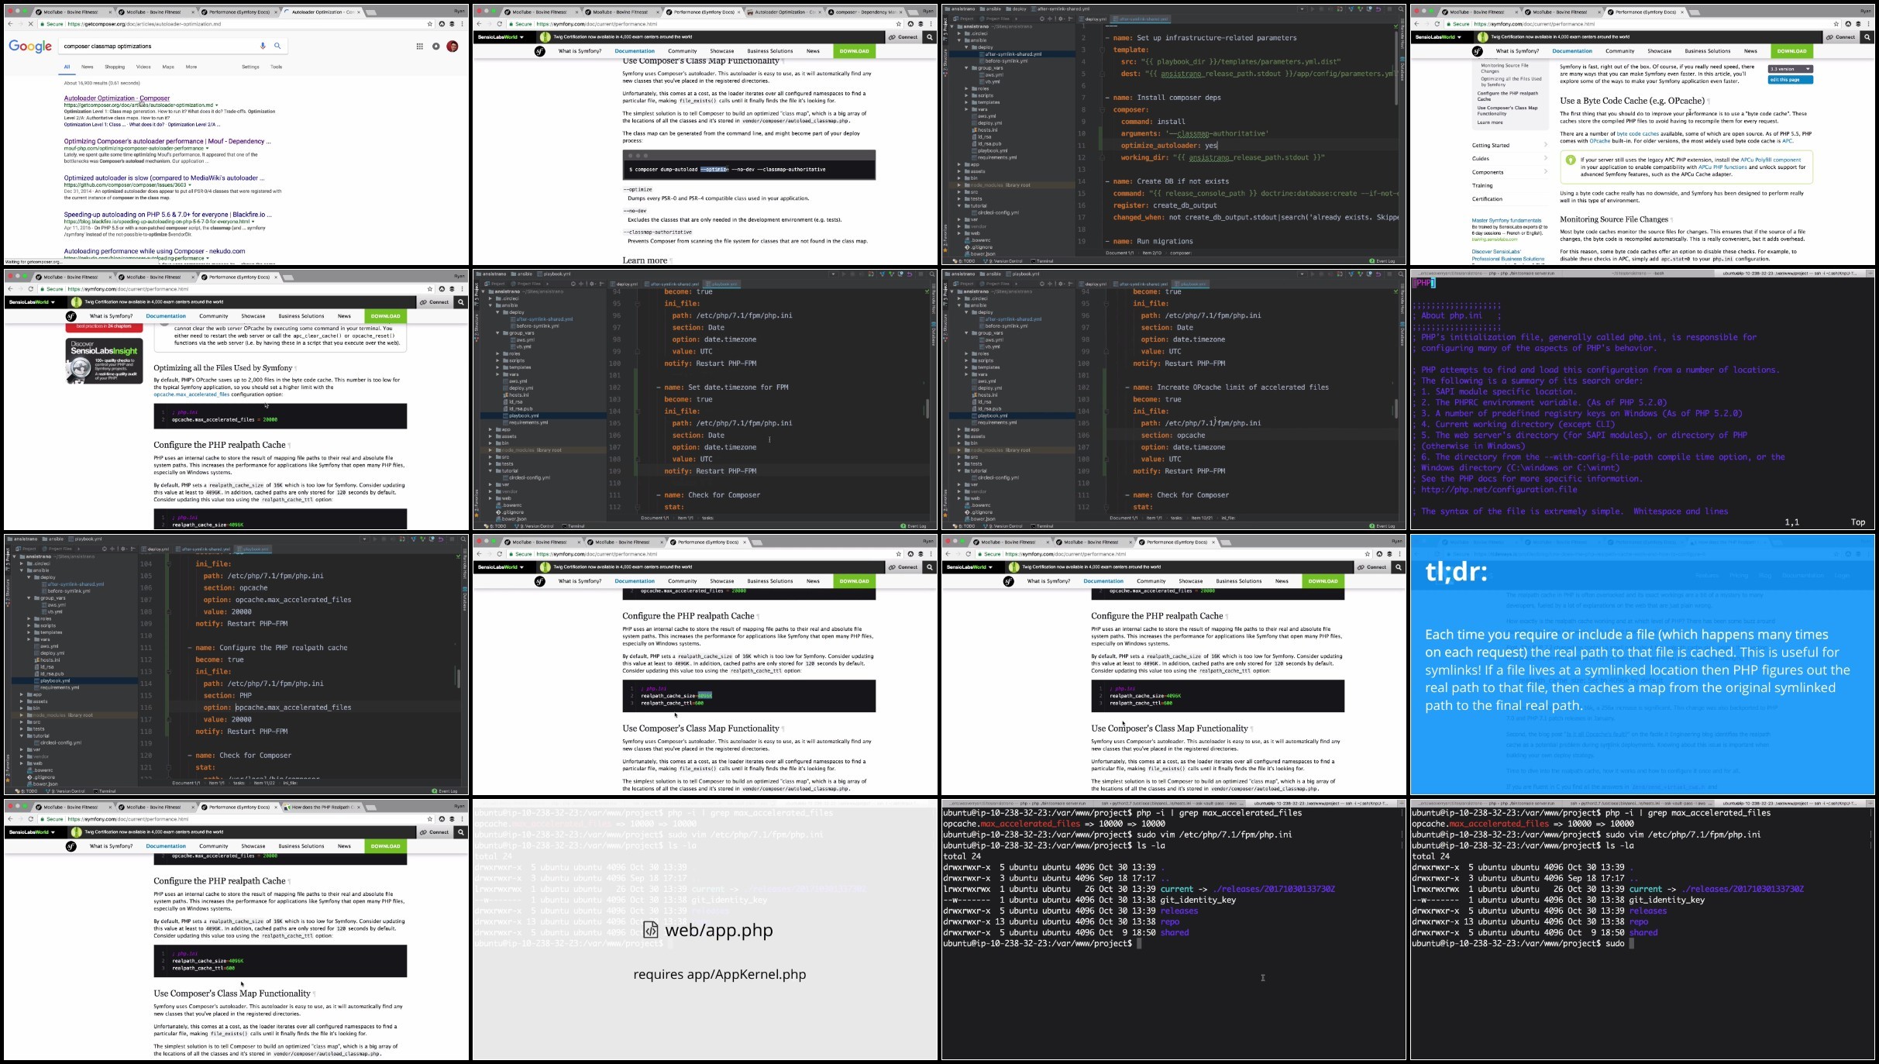Open after-symlink-shared.yml tab in "Set date.timezone for FPM" PhpStorm

pyautogui.click(x=671, y=284)
